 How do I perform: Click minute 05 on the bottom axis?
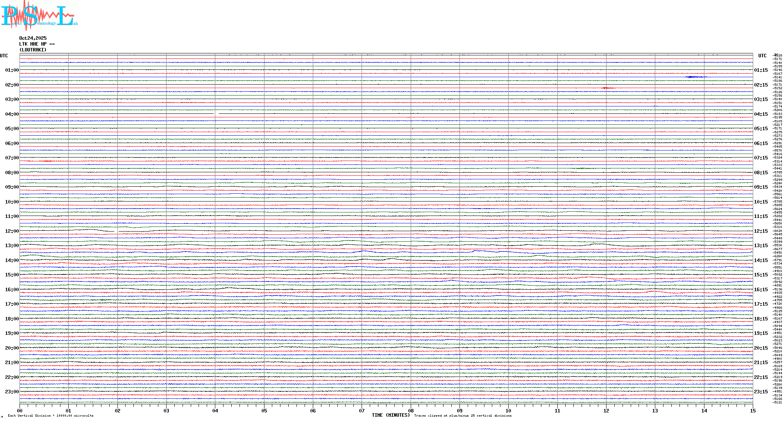264,410
